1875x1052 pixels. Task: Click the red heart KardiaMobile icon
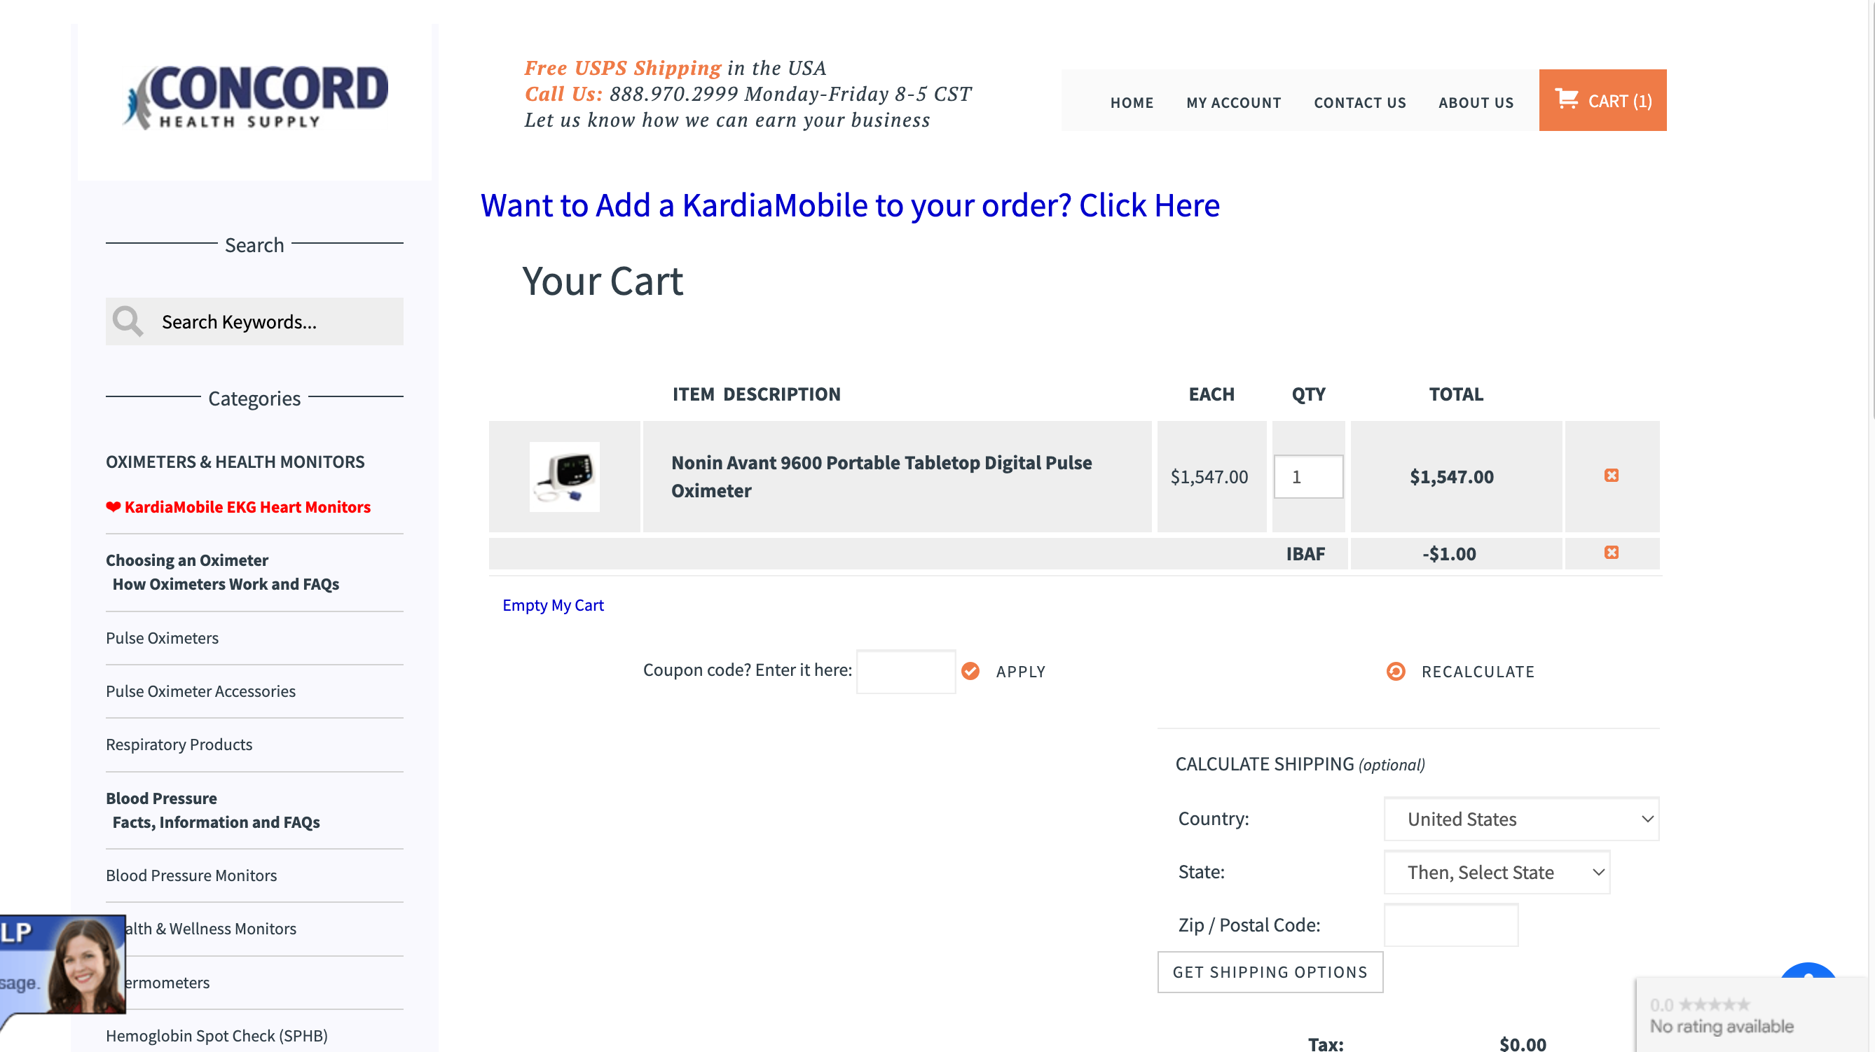[x=113, y=507]
